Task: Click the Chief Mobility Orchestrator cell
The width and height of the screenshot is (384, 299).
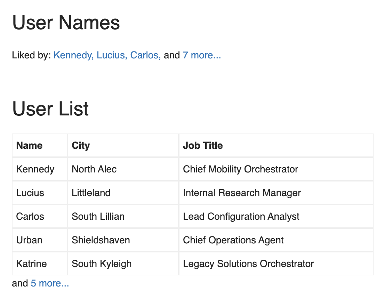Action: point(240,169)
